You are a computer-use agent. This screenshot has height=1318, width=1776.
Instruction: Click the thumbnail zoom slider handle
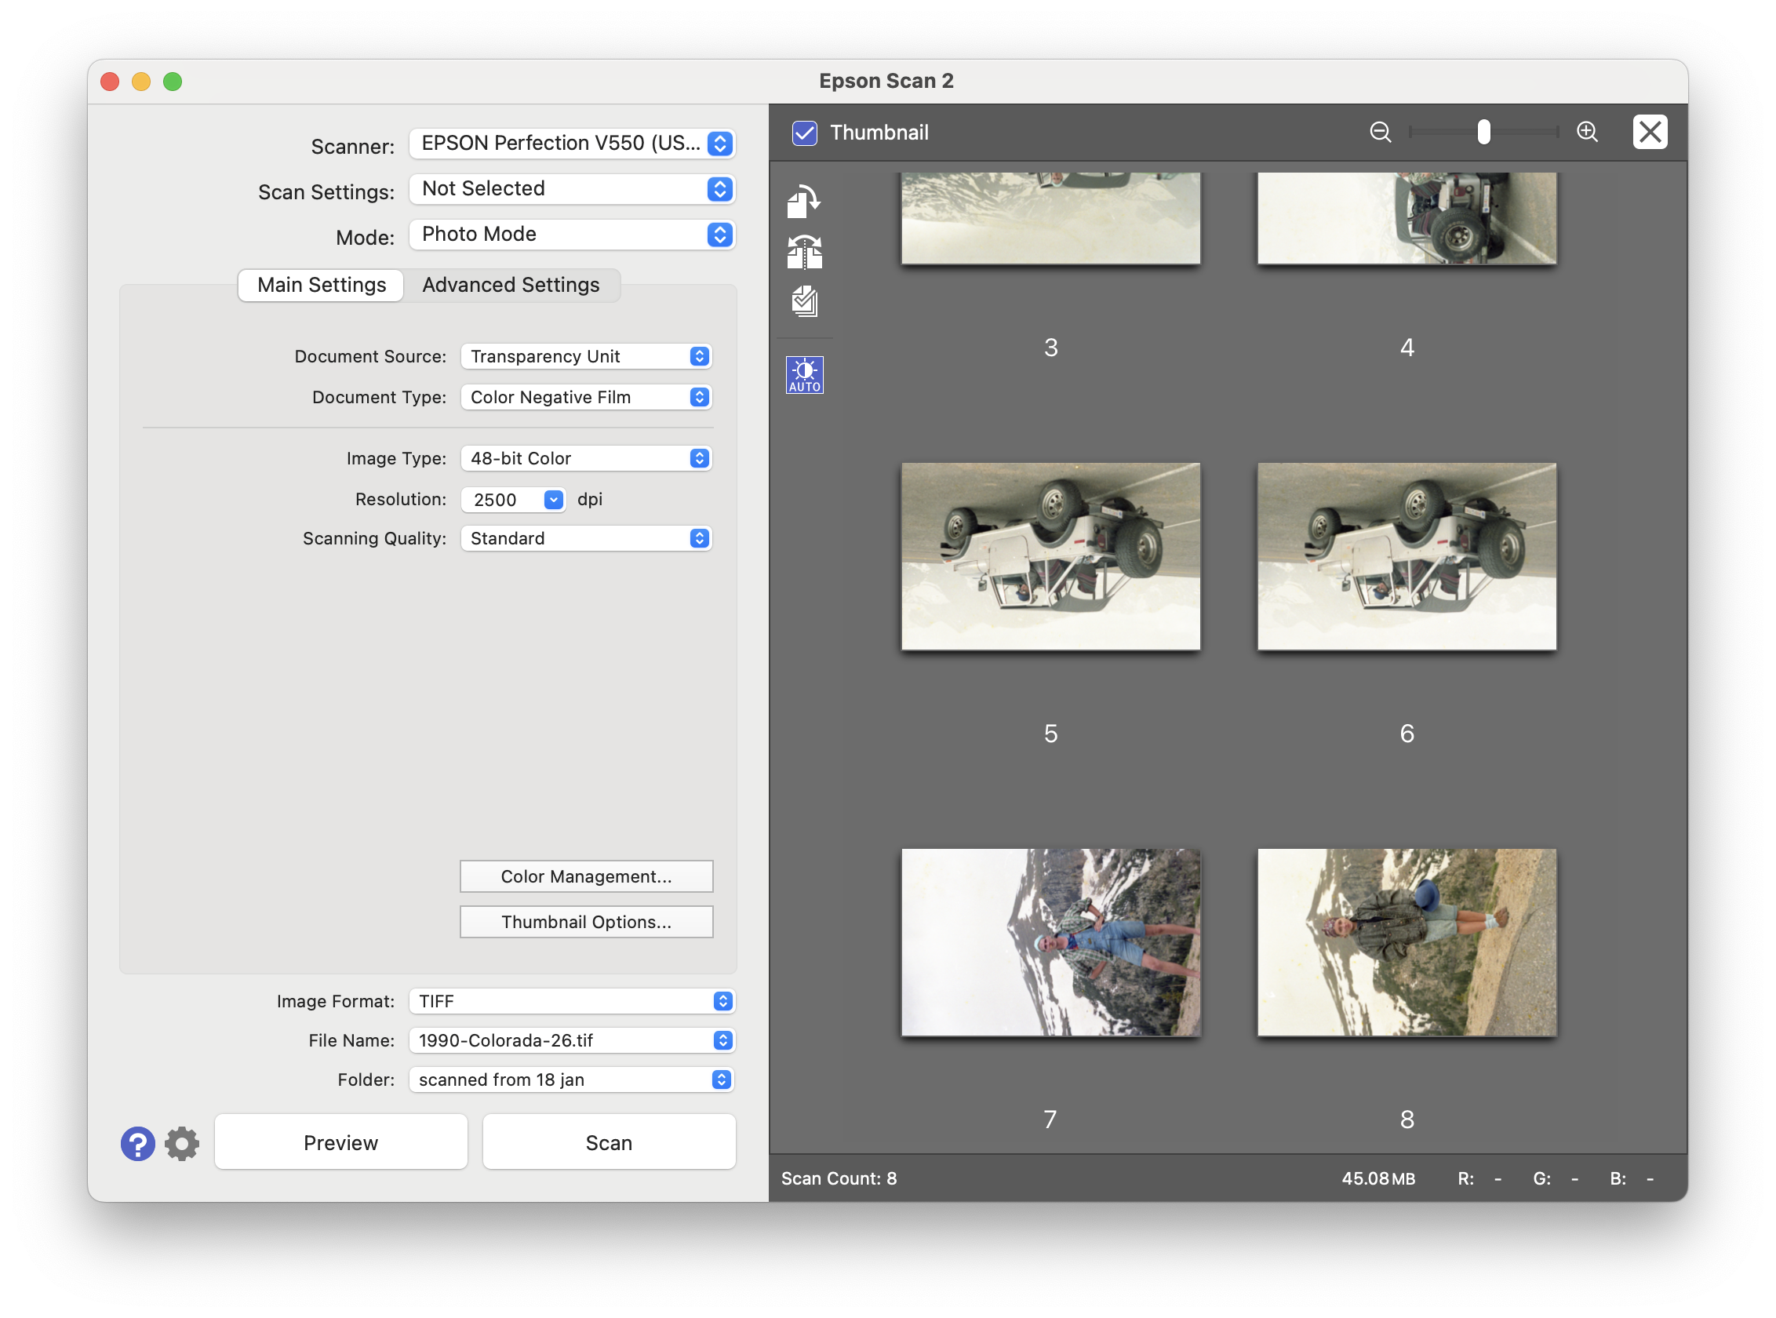pyautogui.click(x=1483, y=133)
